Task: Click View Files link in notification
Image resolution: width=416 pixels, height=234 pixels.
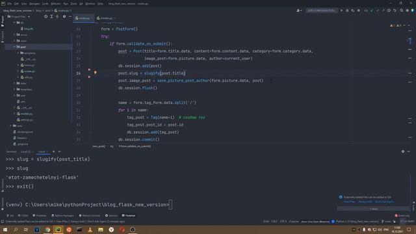Action: point(349,202)
